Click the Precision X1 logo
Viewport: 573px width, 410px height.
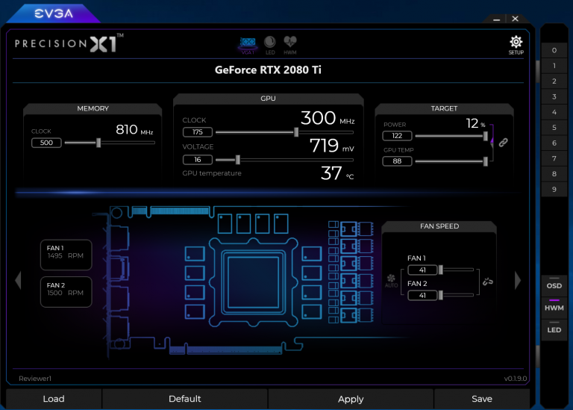tap(69, 43)
